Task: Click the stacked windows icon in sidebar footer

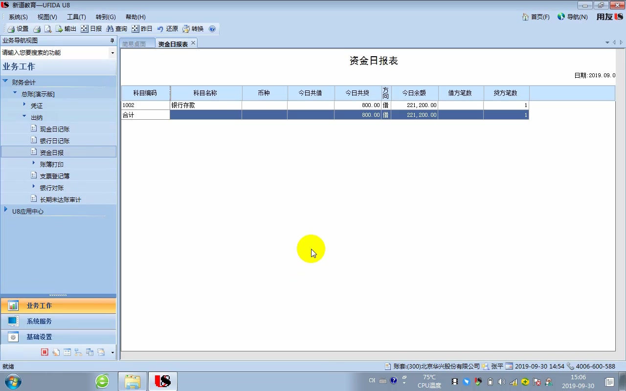Action: tap(89, 352)
